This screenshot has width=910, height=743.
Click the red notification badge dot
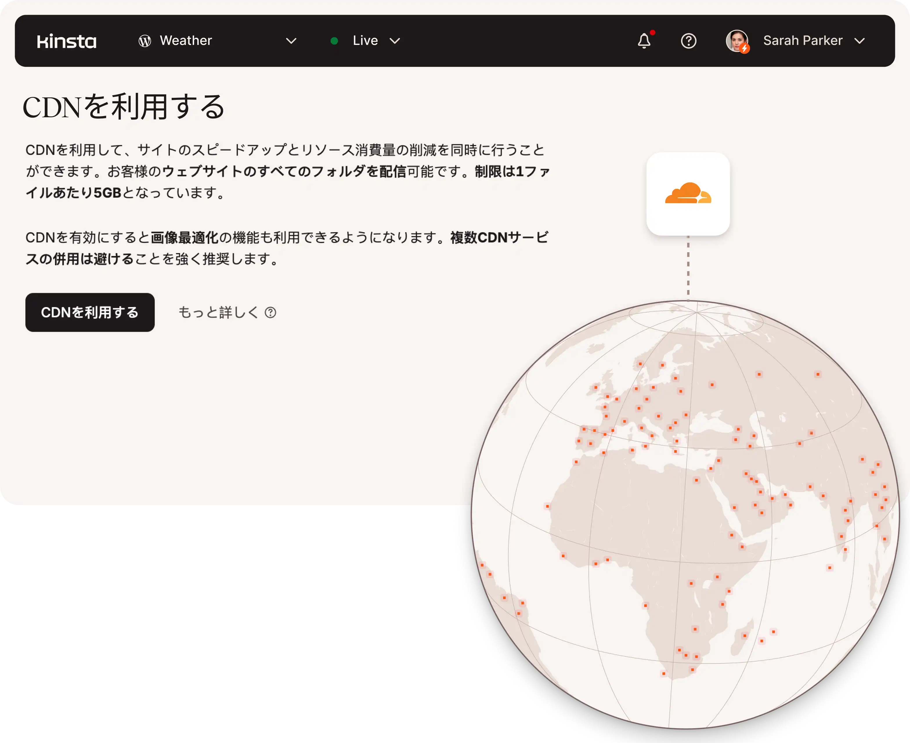point(652,33)
